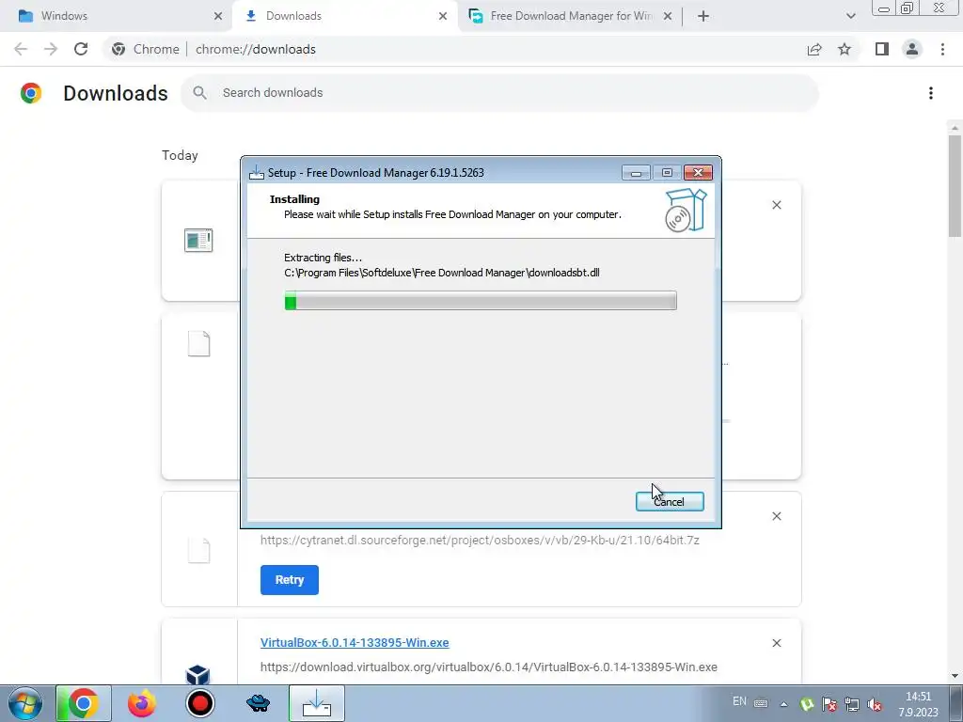Click the Retry button for 64bit.7z download
Screen dimensions: 963x722
coord(290,579)
